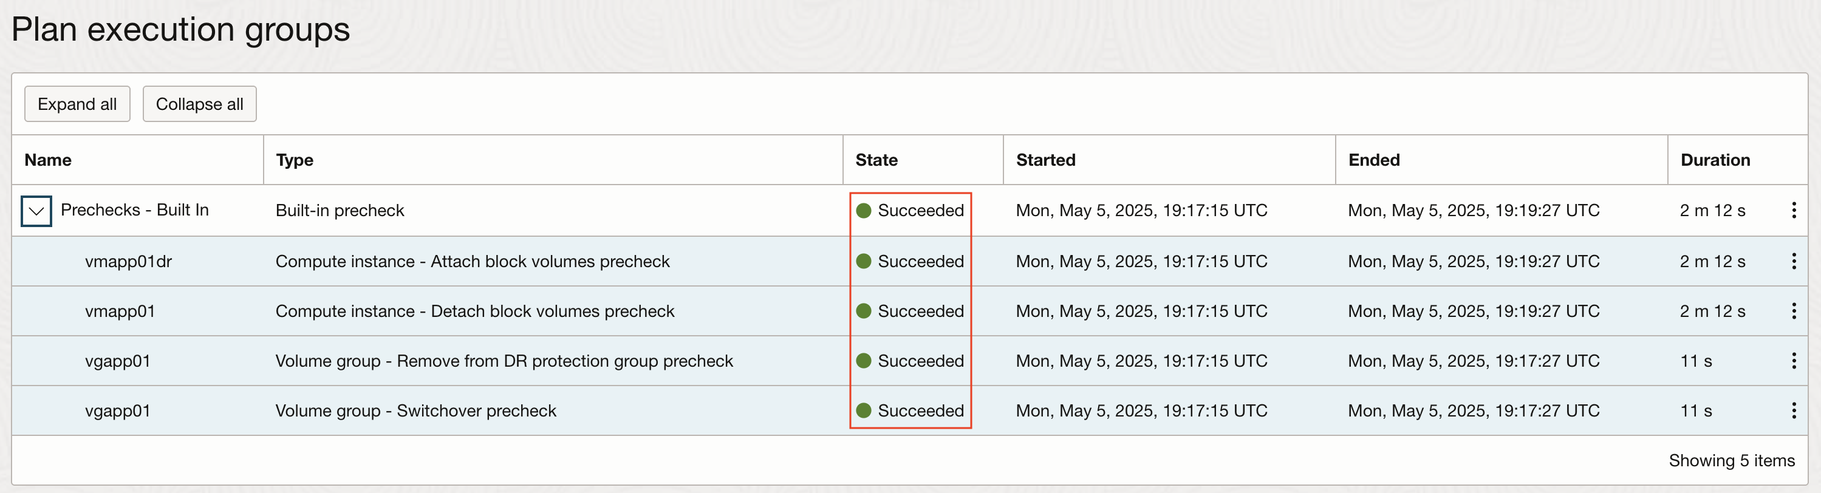Click the Duration column header

pos(1715,160)
